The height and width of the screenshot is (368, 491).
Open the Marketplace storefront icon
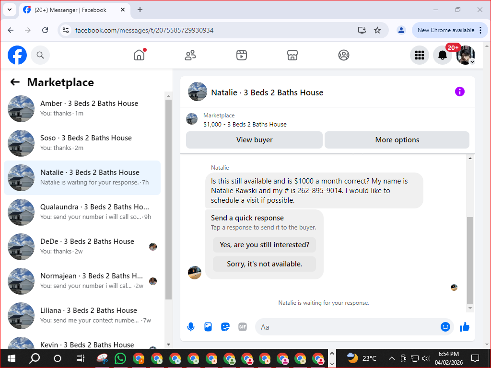(292, 55)
